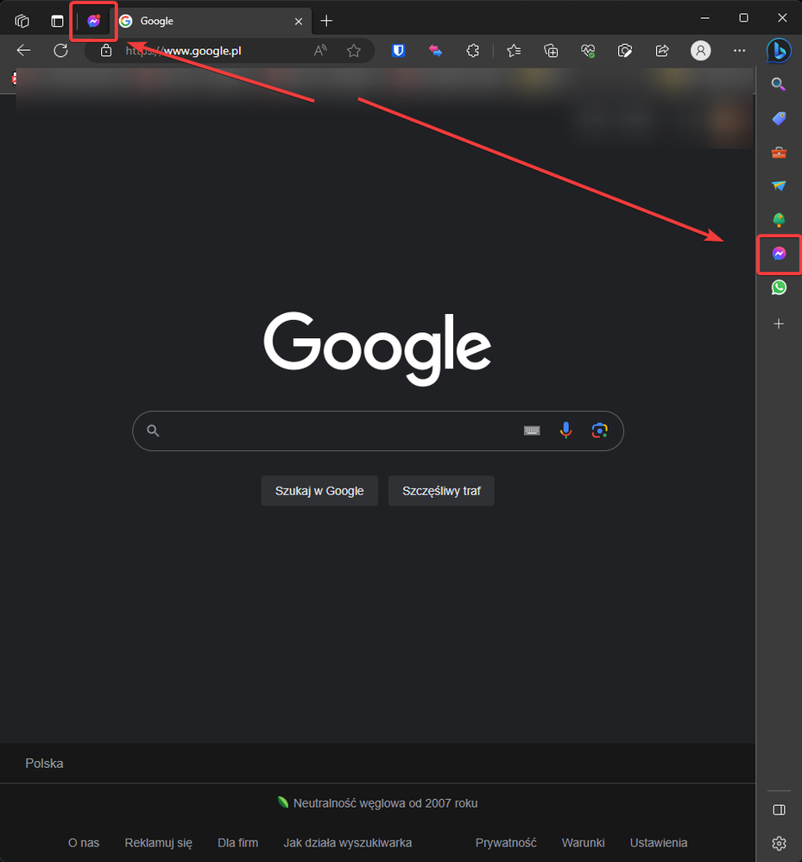Refresh the current page
The height and width of the screenshot is (862, 802).
tap(60, 51)
